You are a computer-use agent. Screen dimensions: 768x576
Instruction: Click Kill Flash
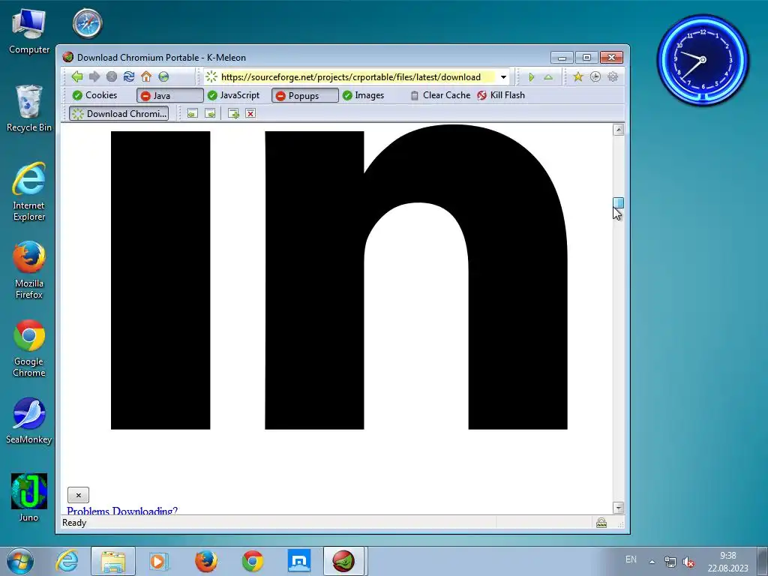click(500, 95)
